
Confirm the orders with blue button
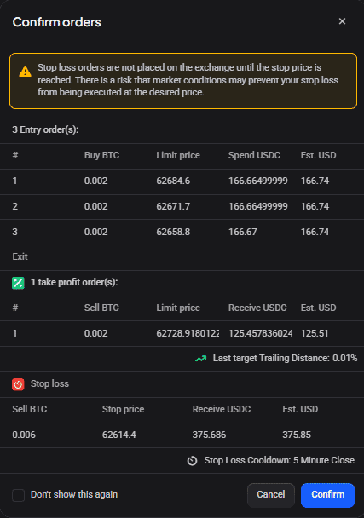[x=327, y=495]
